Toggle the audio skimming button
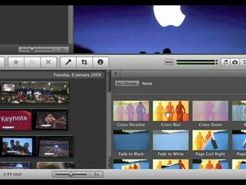The height and width of the screenshot is (185, 246). point(169,62)
